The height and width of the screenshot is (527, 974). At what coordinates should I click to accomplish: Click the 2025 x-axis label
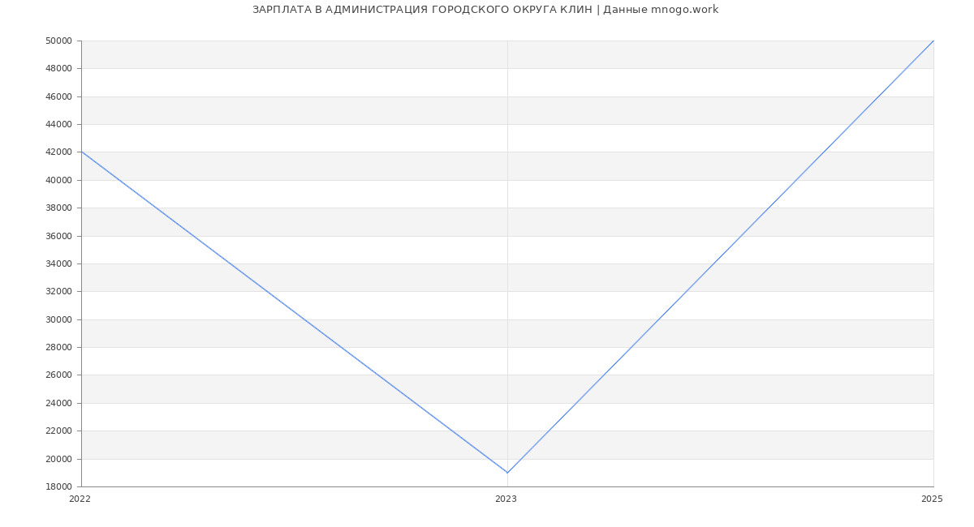(932, 499)
